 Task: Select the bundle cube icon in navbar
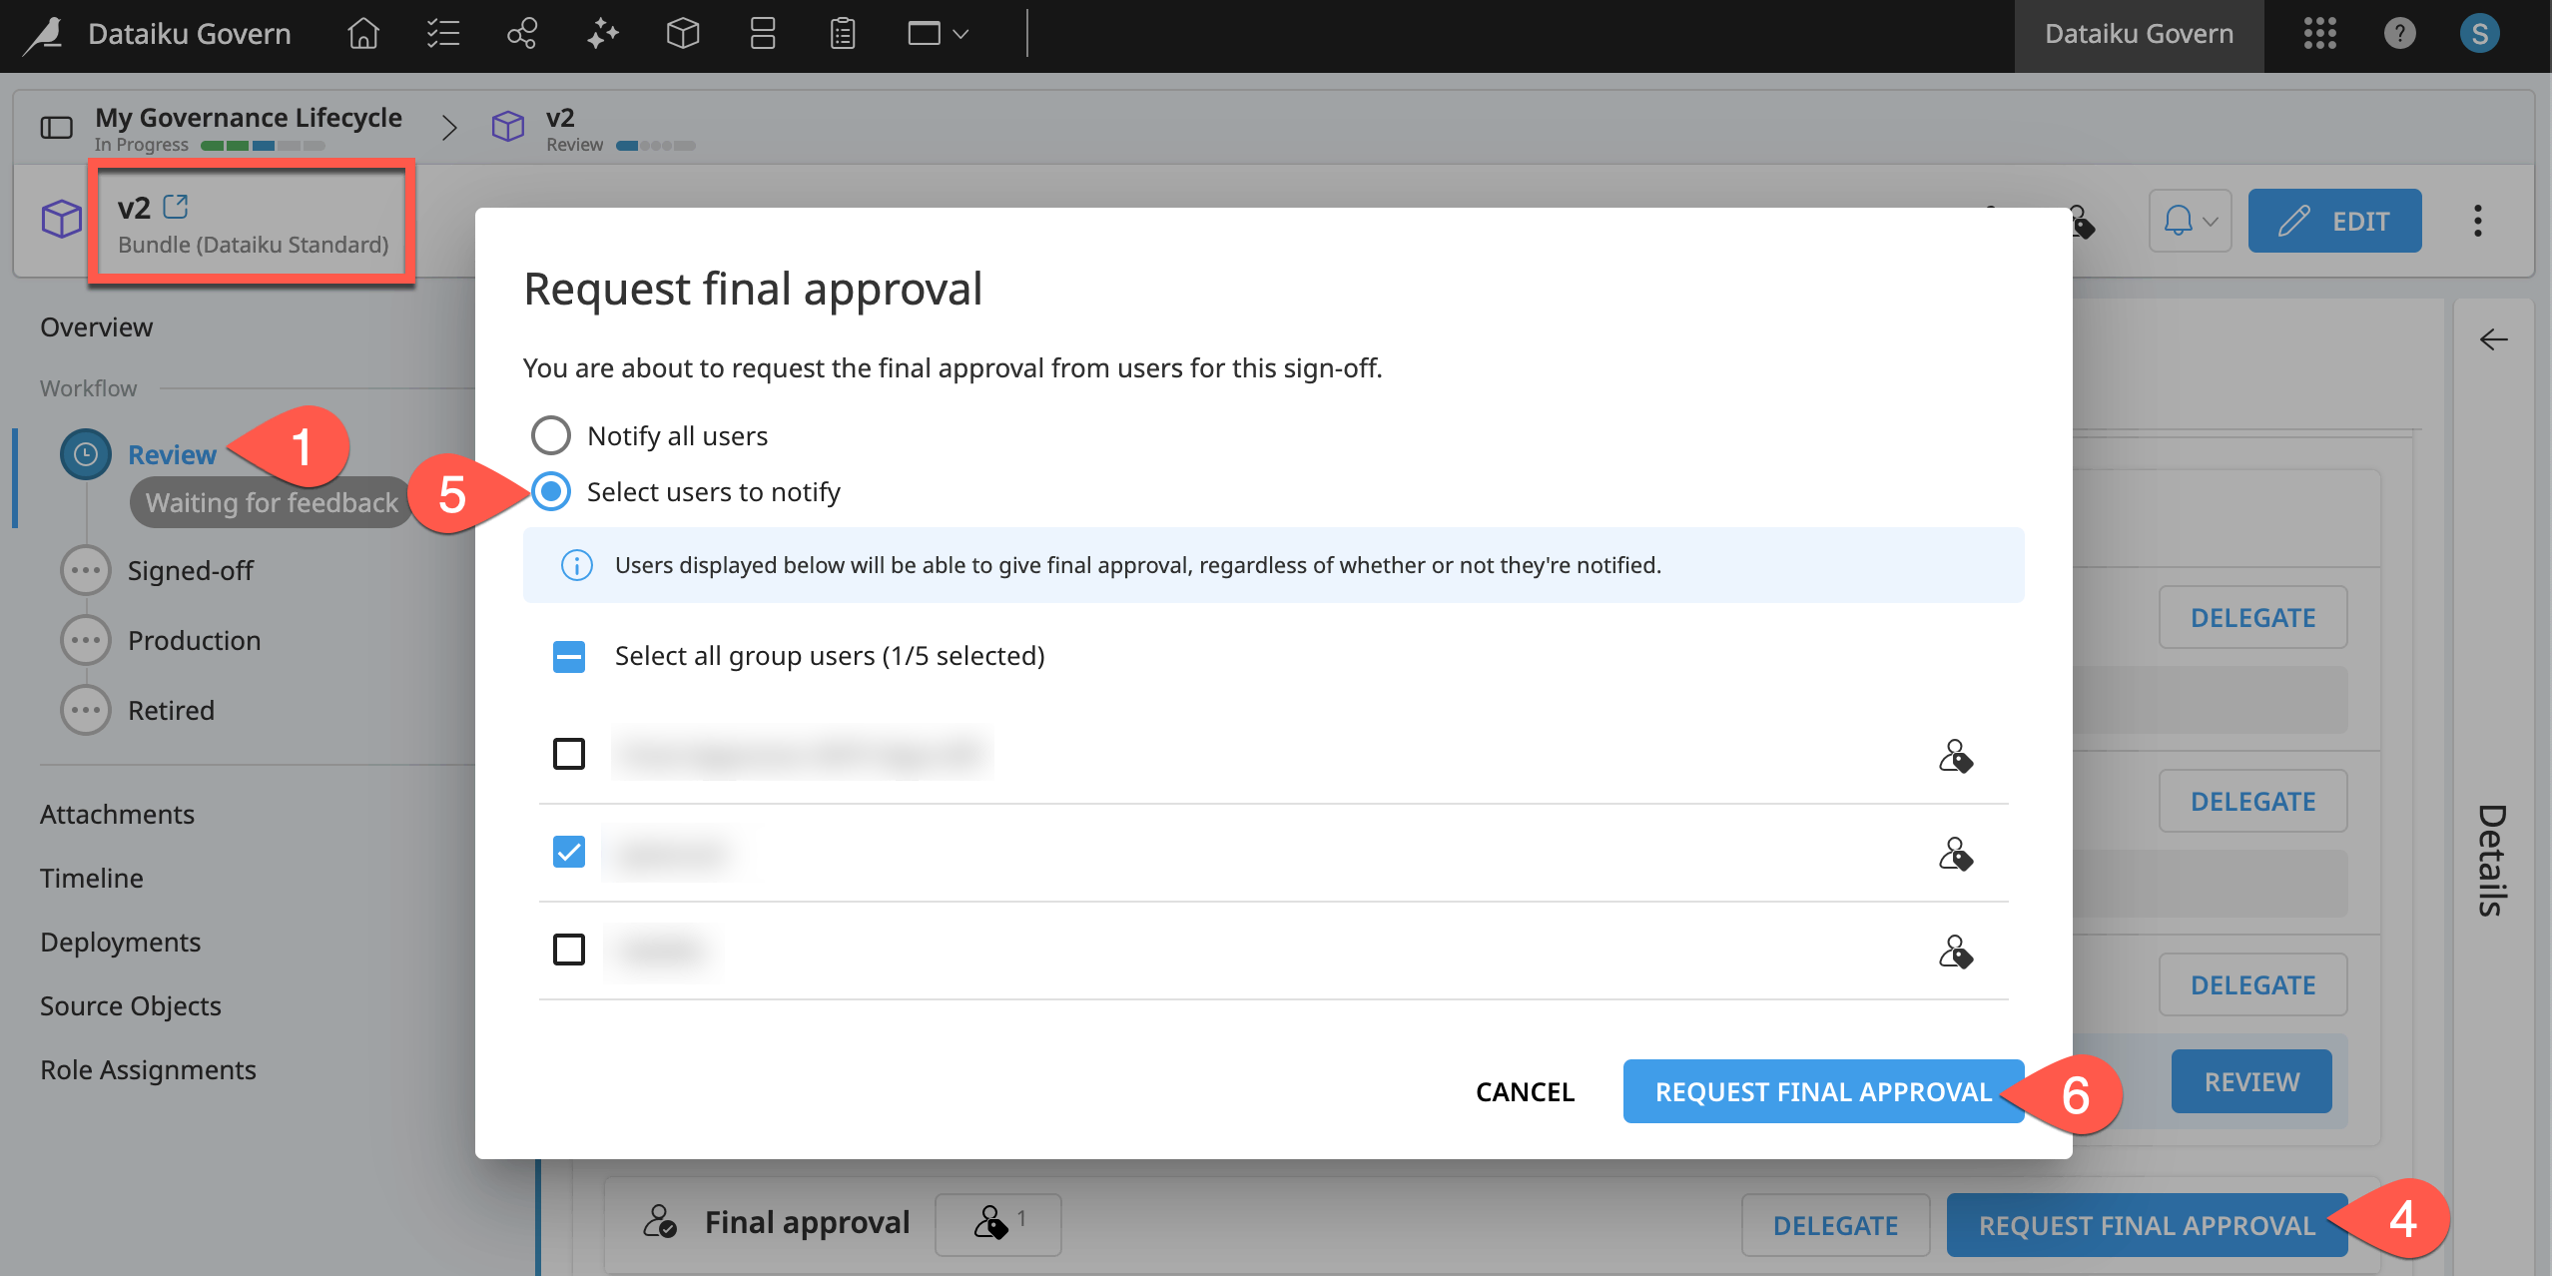[683, 33]
